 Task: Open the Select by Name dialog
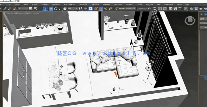pos(36,9)
